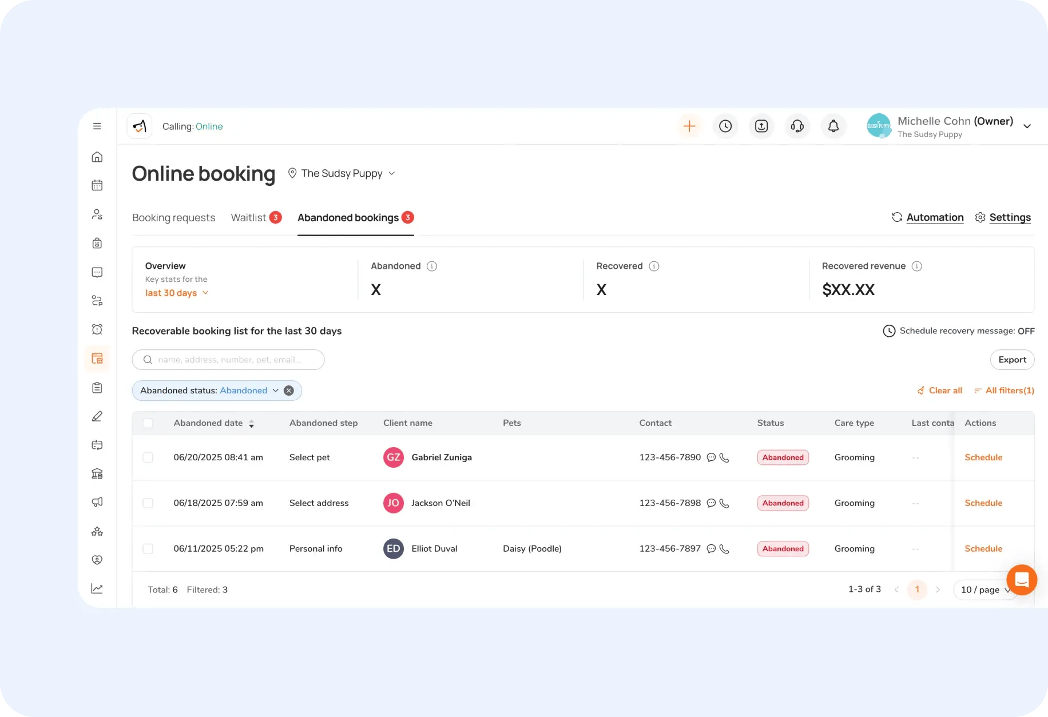The width and height of the screenshot is (1048, 717).
Task: Click the search input field
Action: click(x=228, y=360)
